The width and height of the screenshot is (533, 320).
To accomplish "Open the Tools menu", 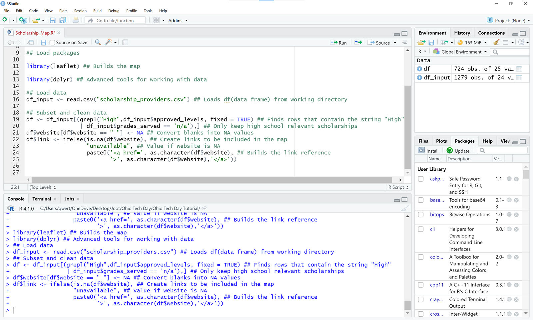I will [x=148, y=11].
